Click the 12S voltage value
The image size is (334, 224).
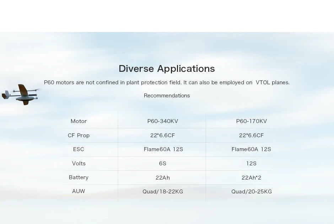pos(251,163)
